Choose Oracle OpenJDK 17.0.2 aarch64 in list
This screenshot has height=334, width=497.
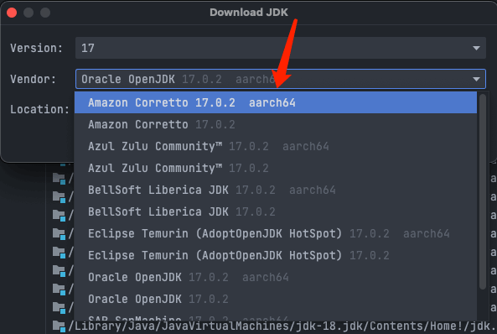[x=276, y=277]
